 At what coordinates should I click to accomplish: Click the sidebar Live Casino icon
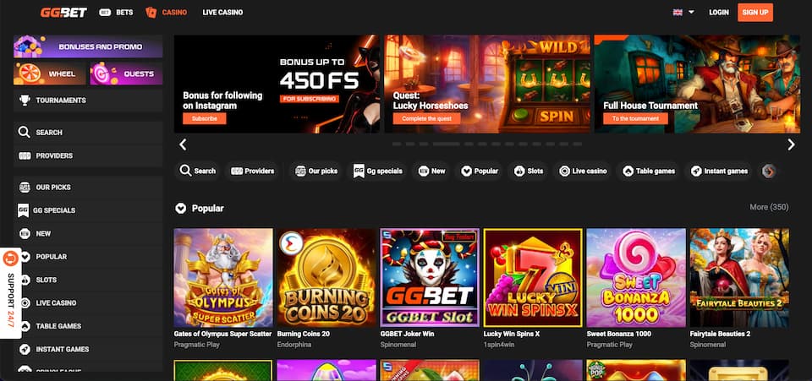pos(25,303)
